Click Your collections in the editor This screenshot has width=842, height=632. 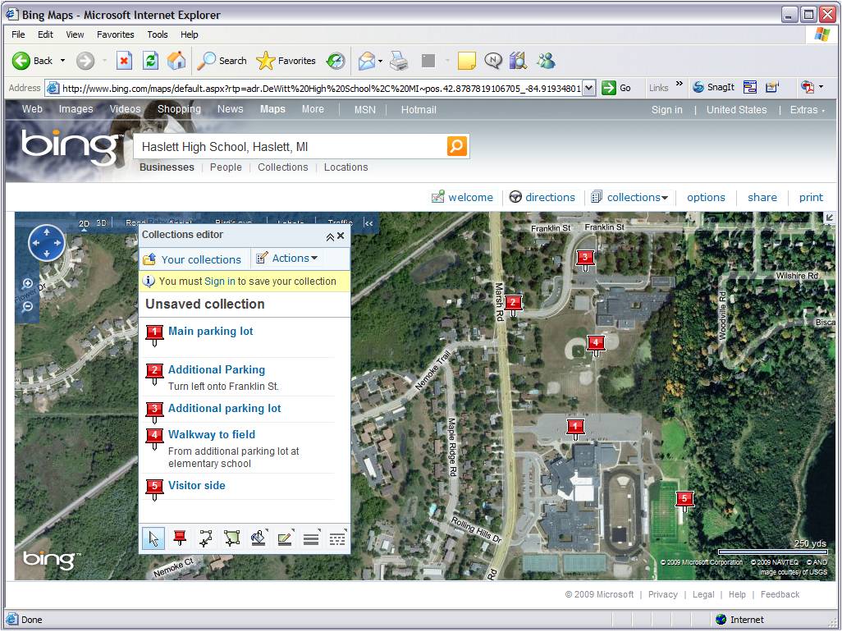pos(192,259)
